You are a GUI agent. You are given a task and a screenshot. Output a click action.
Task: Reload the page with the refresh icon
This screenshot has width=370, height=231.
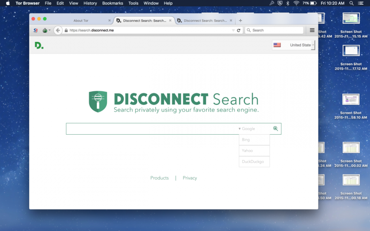pos(238,30)
